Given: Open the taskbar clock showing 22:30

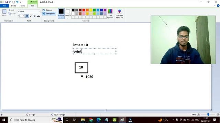Looking at the screenshot, I should 206,120.
